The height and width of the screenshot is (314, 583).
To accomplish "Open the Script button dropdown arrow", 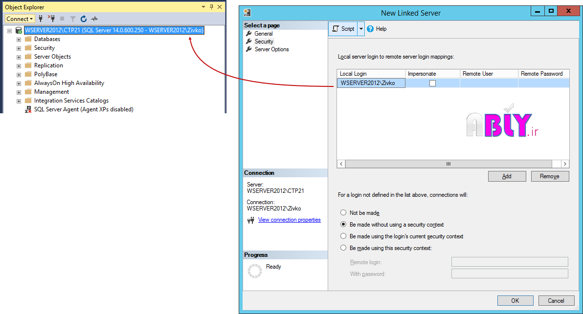I will pyautogui.click(x=361, y=29).
